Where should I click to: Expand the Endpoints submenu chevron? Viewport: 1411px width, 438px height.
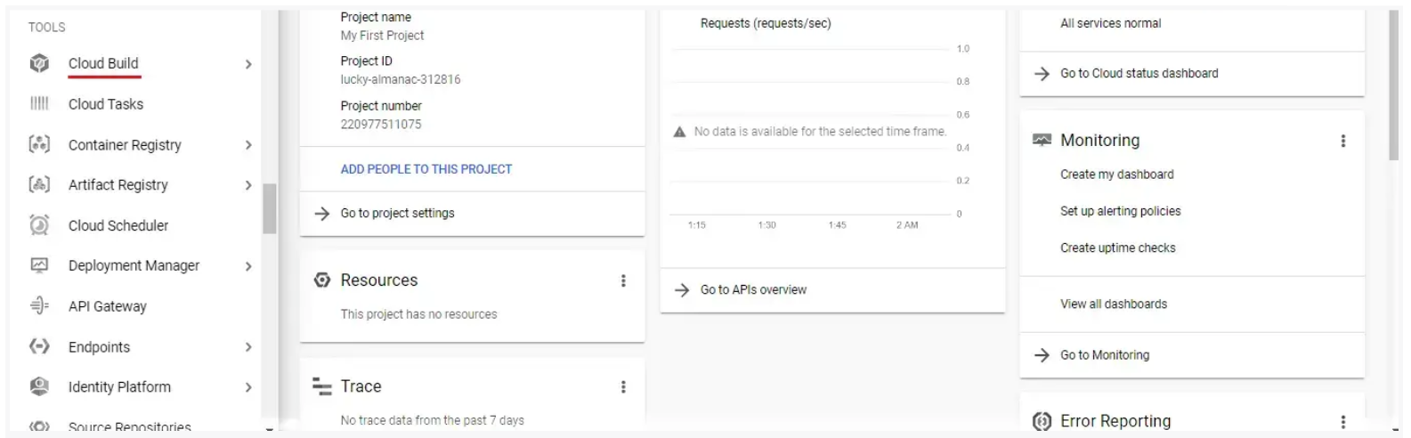pyautogui.click(x=248, y=347)
